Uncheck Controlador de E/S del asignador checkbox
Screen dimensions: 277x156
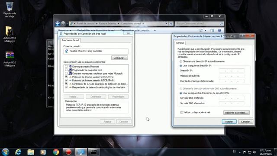pyautogui.click(x=66, y=84)
